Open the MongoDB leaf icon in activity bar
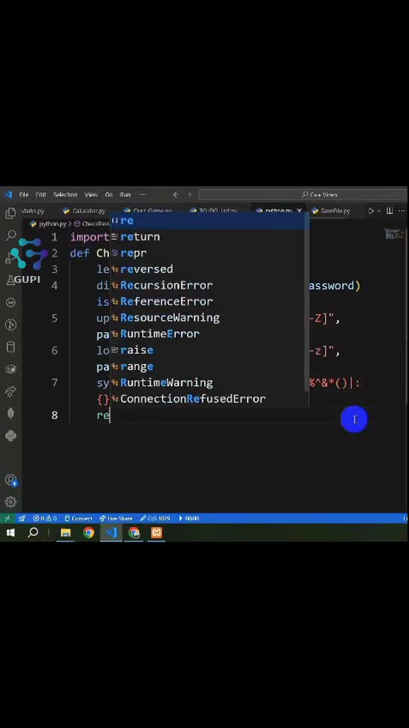Screen dimensions: 409x728 coord(10,413)
